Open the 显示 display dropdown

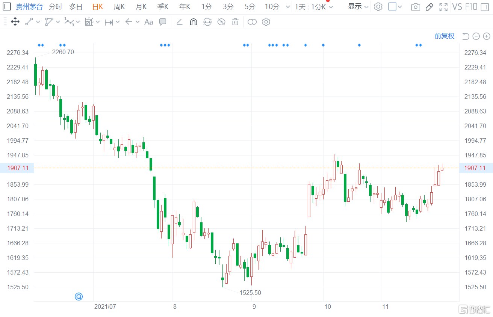[358, 6]
